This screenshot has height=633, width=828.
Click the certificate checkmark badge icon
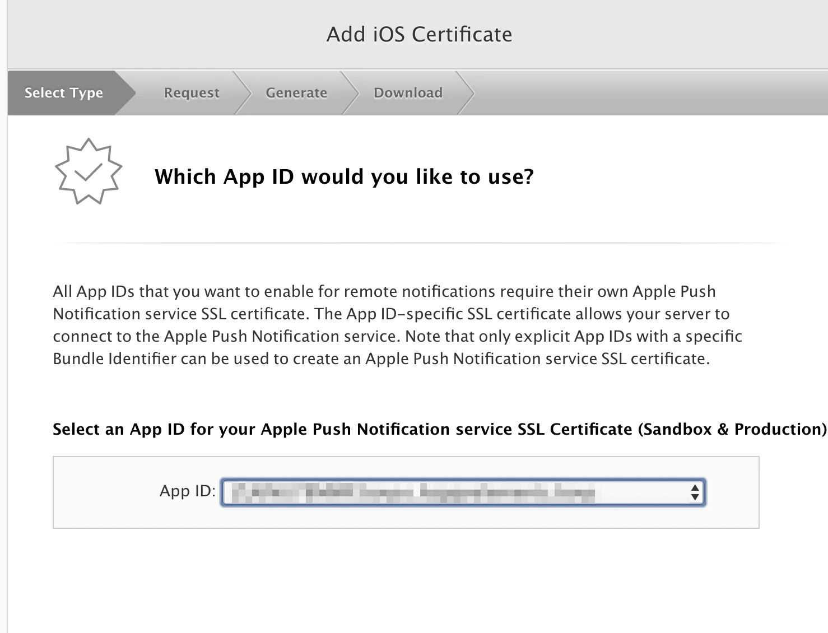click(x=89, y=171)
